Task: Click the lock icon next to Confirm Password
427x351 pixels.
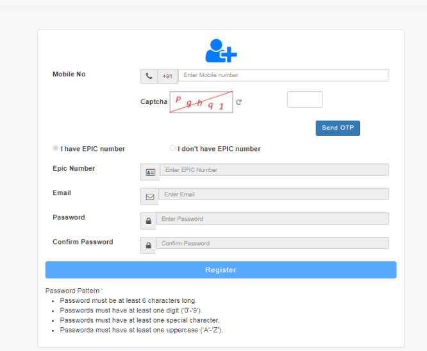Action: click(x=149, y=245)
